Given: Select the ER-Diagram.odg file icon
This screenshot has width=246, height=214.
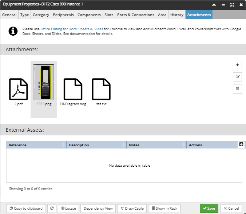Looking at the screenshot, I should tap(73, 89).
